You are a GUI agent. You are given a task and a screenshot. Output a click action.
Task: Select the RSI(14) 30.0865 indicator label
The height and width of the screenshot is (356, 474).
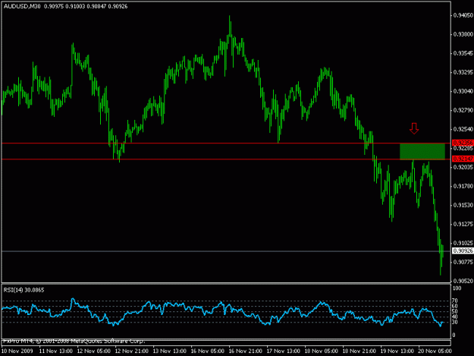click(24, 290)
